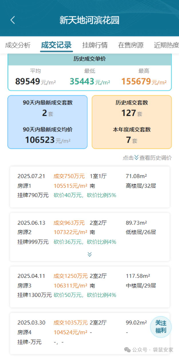Viewport: 179px width, 357px height.
Task: Switch to the 成交分析 tab
Action: tap(18, 45)
